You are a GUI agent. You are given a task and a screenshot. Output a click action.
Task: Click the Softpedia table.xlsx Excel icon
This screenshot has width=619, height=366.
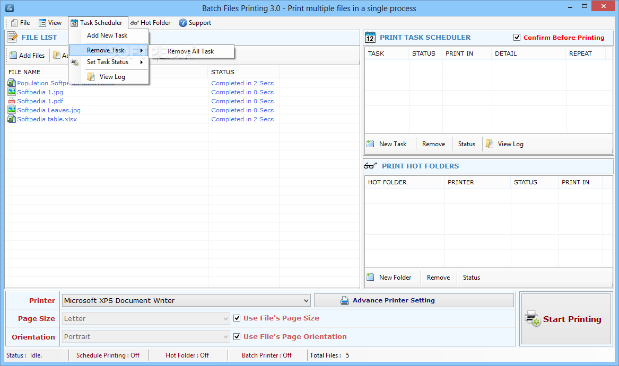coord(12,119)
